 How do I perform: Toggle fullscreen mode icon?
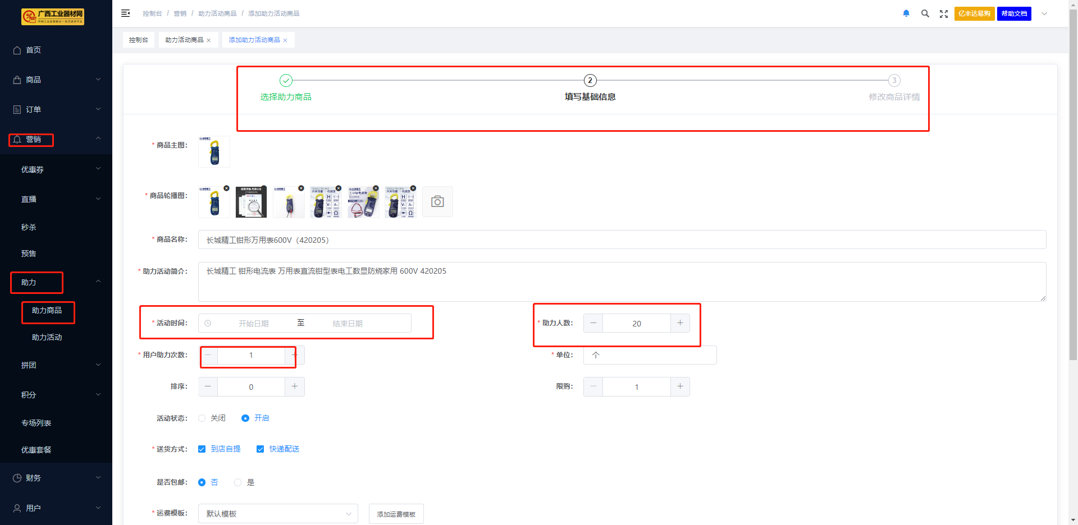coord(943,13)
